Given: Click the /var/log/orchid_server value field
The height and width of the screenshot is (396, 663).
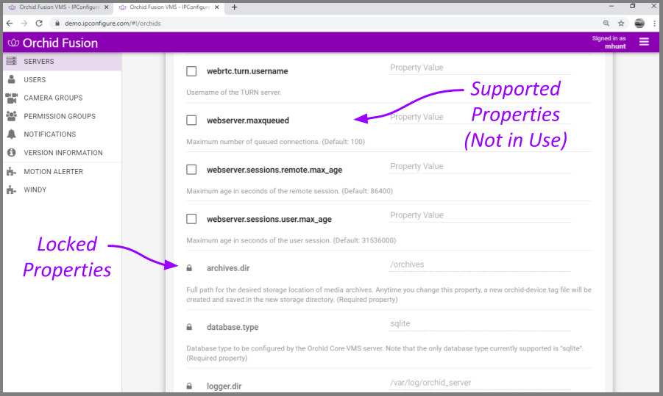Looking at the screenshot, I should pyautogui.click(x=480, y=383).
